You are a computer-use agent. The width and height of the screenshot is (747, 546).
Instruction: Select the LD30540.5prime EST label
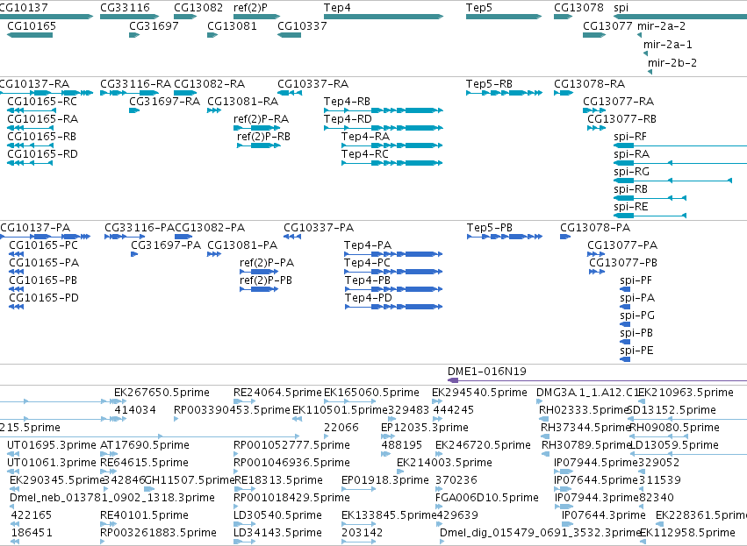click(277, 515)
